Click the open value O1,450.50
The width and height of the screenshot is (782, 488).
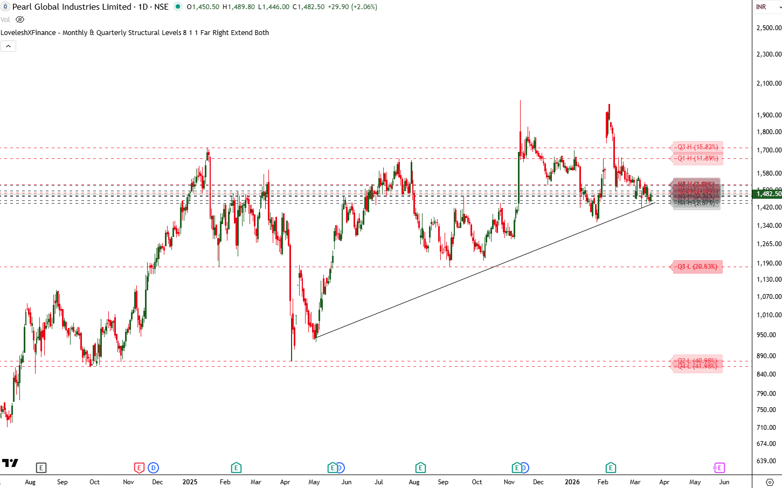[x=203, y=7]
